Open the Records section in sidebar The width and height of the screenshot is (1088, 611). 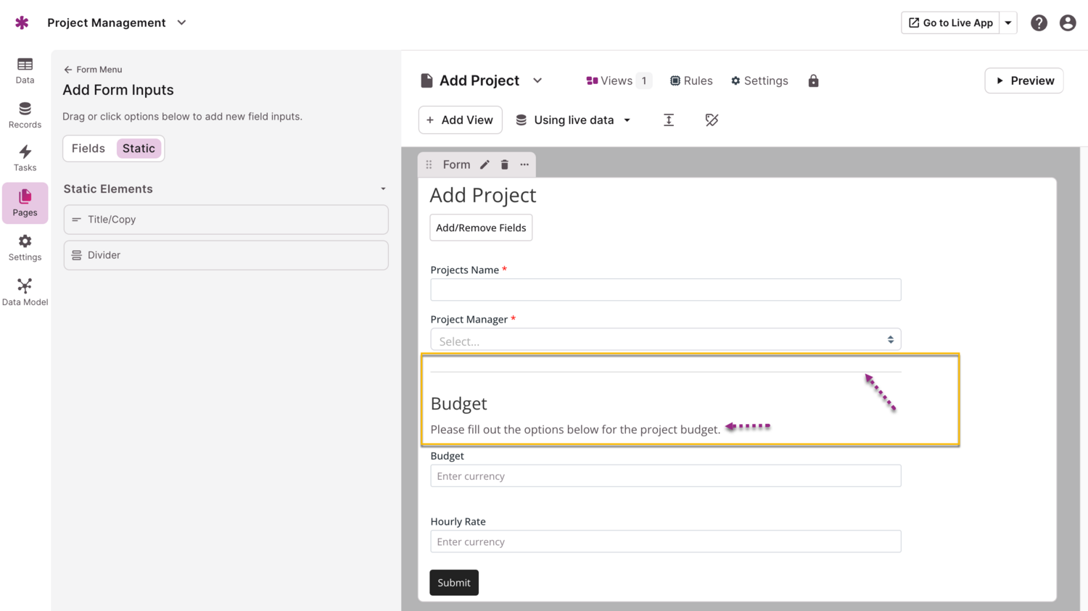click(x=25, y=115)
